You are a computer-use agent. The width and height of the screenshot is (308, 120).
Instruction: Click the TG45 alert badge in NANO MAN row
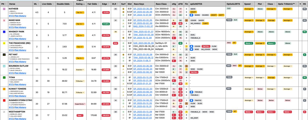229,20
